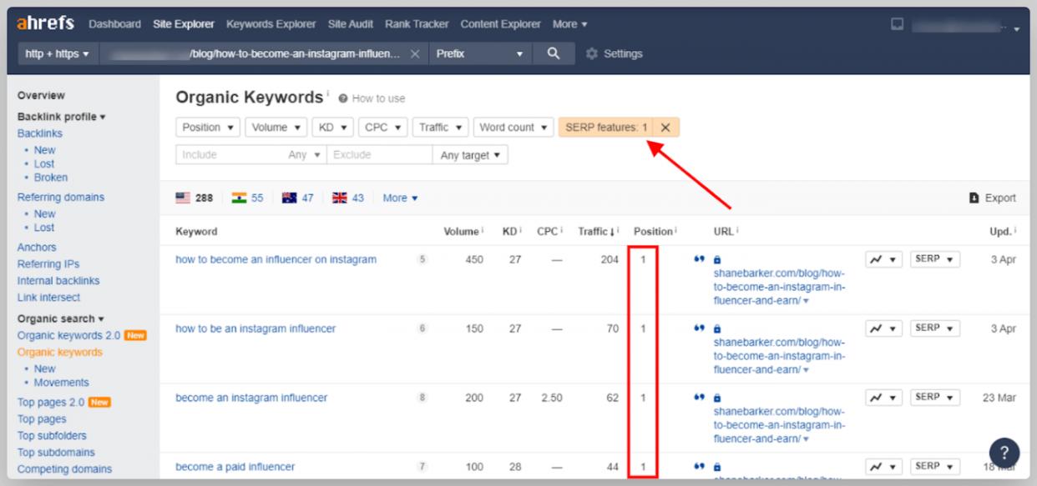This screenshot has height=486, width=1037.
Task: Open SERP dropdown for 'how to become an influencer on instagram'
Action: click(935, 260)
